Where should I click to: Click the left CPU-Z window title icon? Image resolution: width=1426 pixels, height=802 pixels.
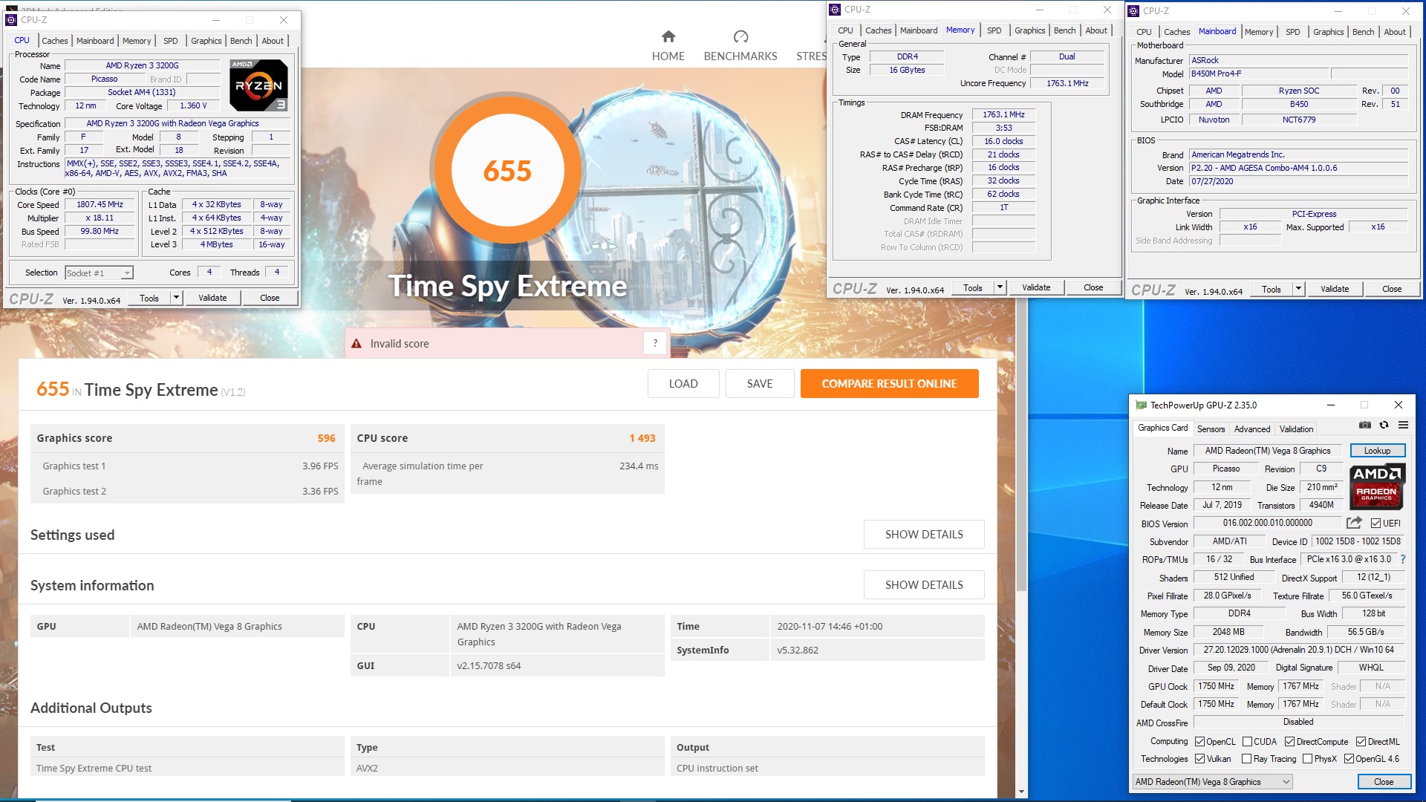point(11,20)
